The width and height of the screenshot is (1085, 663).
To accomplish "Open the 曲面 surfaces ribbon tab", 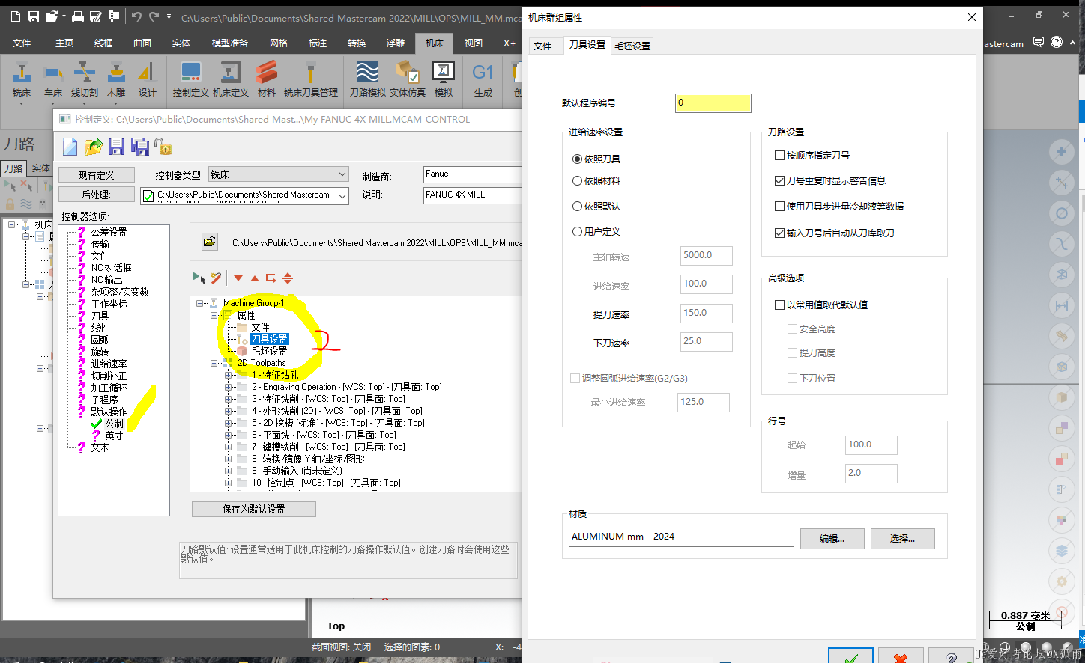I will click(142, 43).
